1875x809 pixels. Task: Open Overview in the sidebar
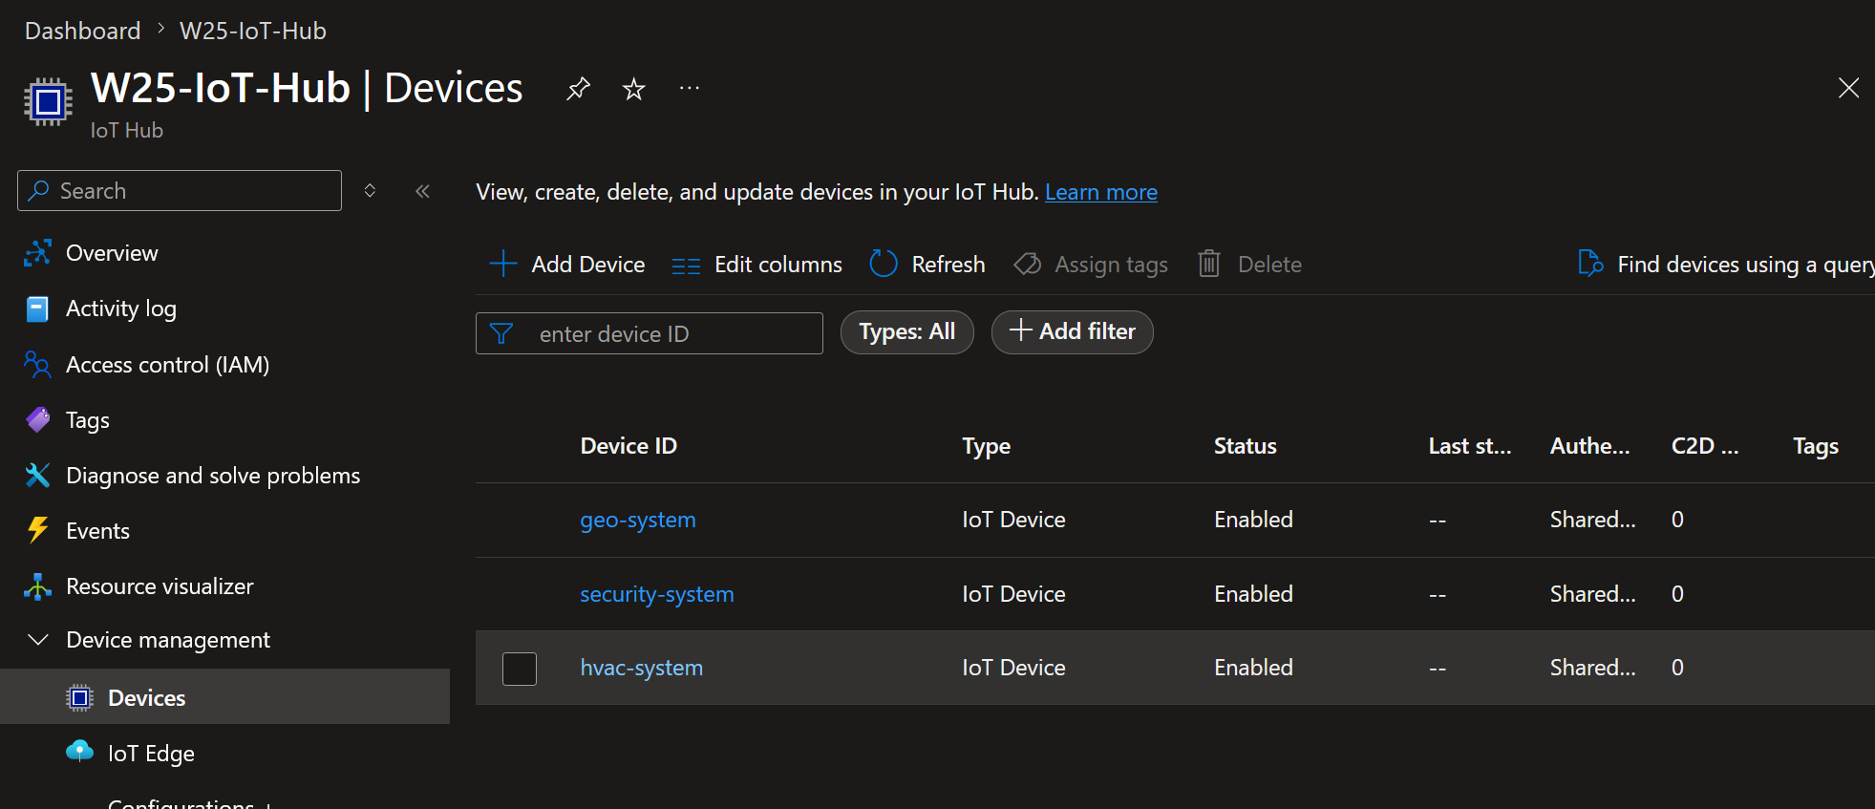(112, 253)
